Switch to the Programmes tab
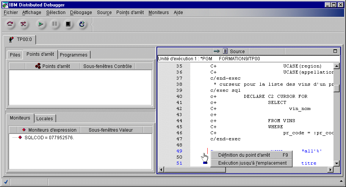 pyautogui.click(x=74, y=55)
